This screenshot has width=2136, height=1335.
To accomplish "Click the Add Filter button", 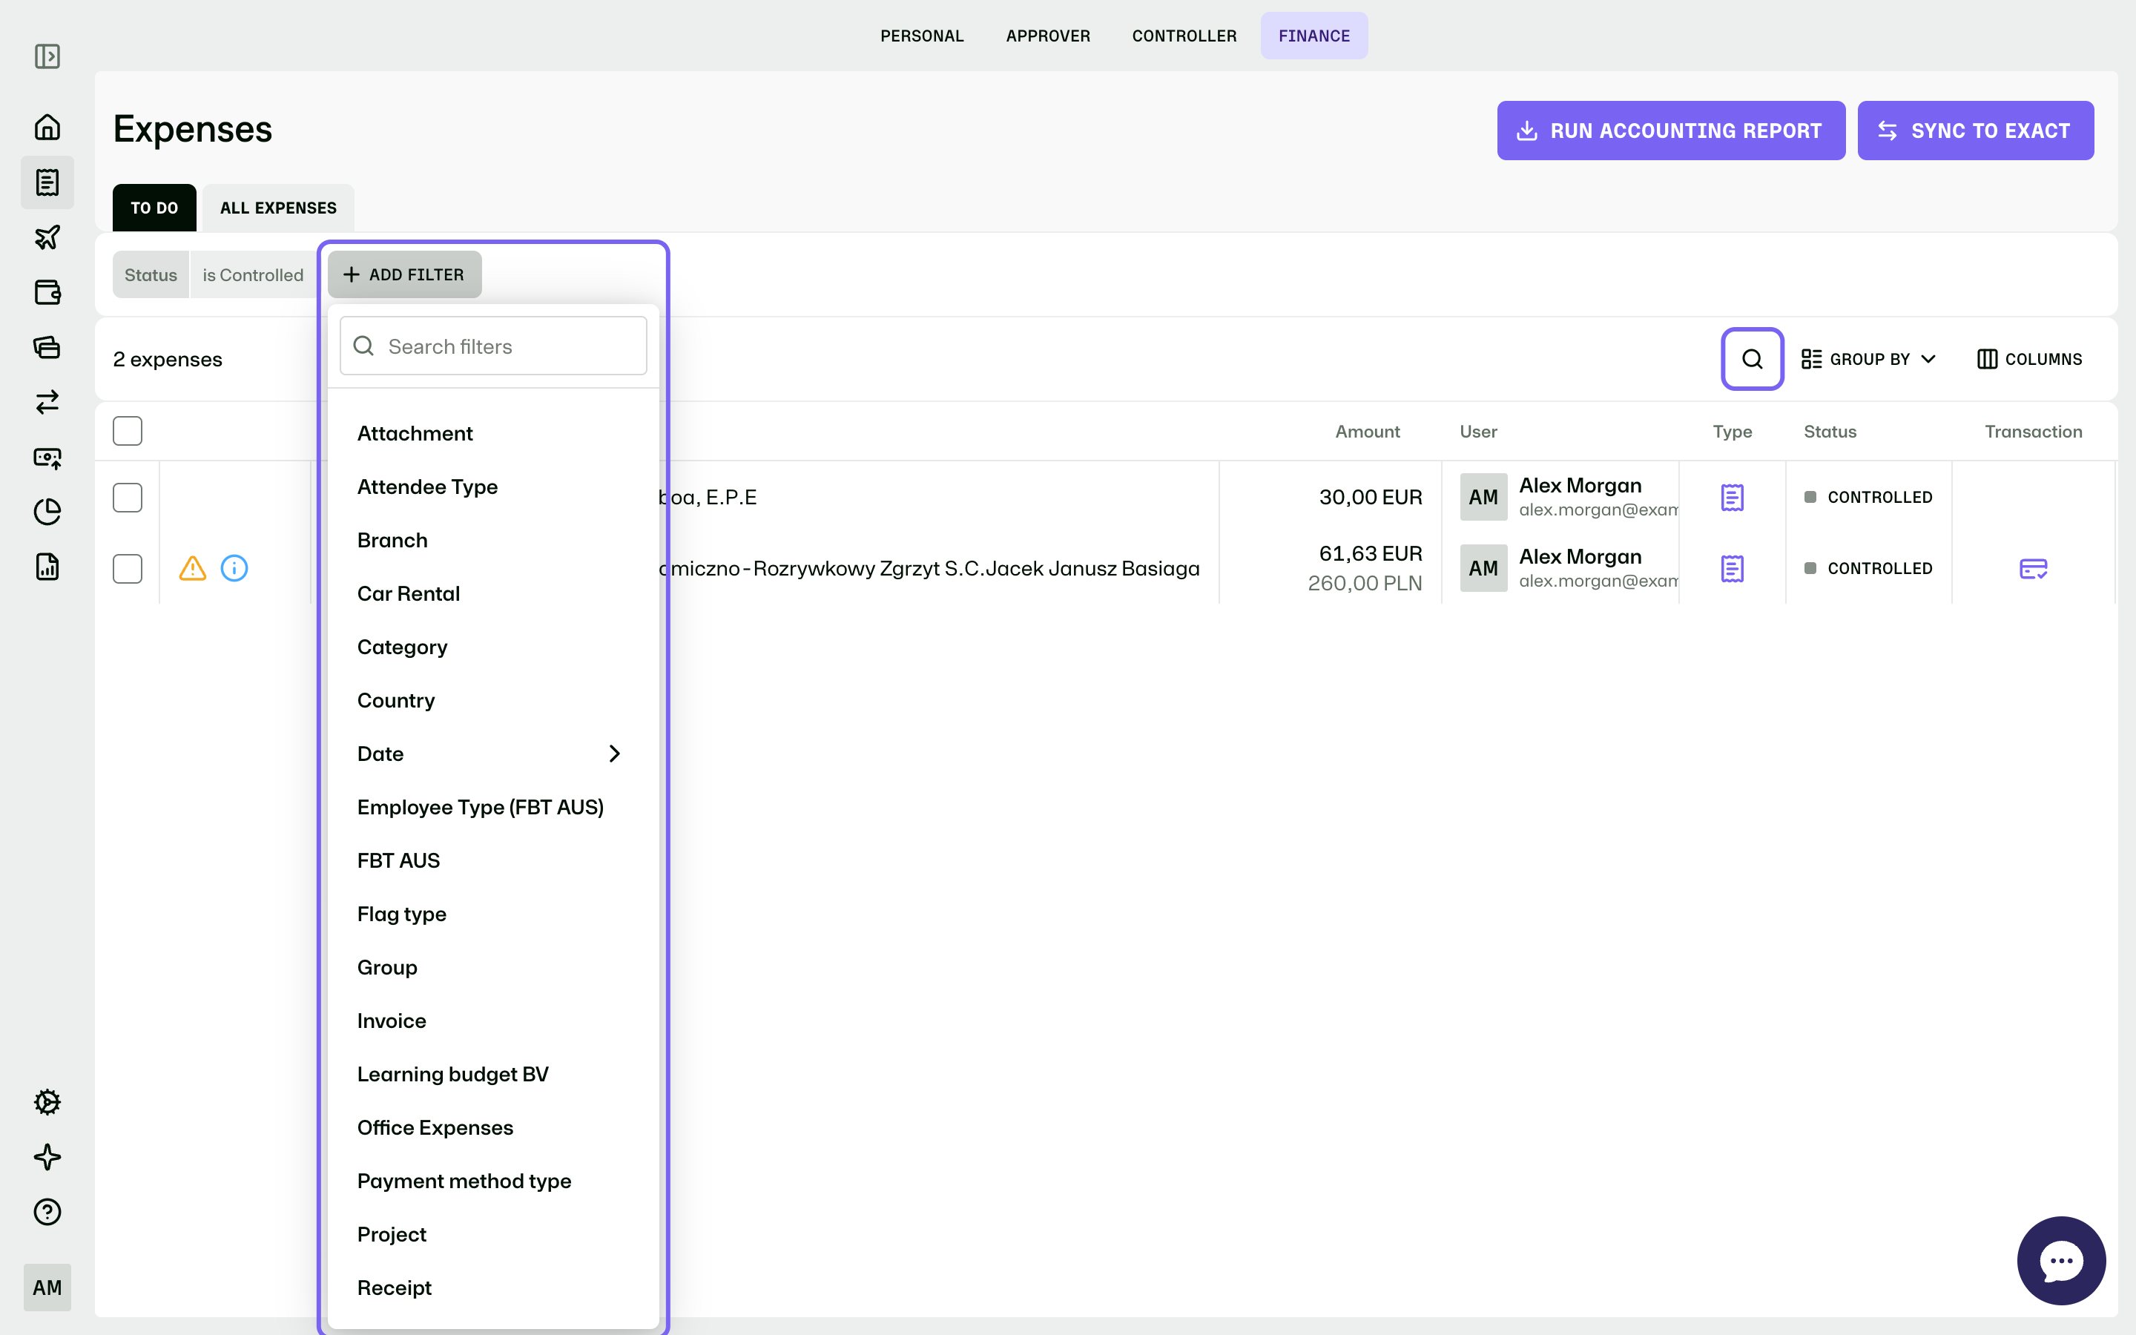I will point(404,274).
